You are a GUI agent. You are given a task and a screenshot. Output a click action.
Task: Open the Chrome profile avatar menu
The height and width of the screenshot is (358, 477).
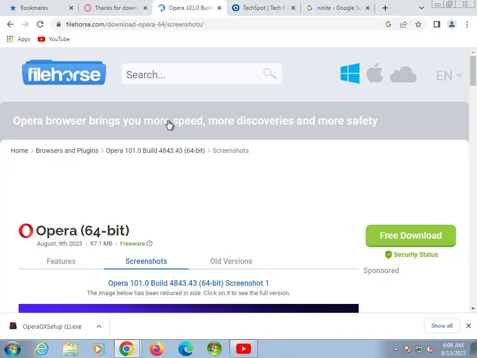[452, 24]
